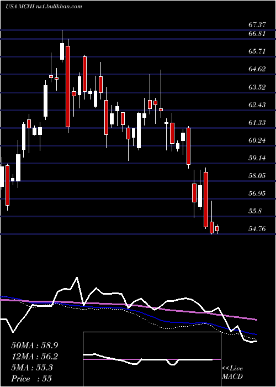The height and width of the screenshot is (387, 276).
Task: Select the 67.37 price level label
Action: click(257, 25)
